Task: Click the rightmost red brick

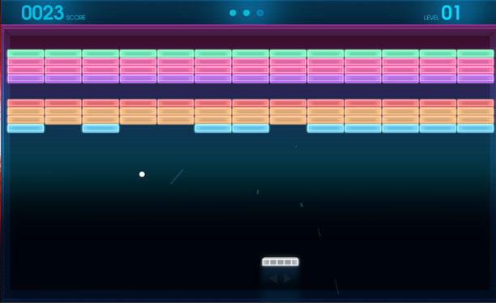Action: click(476, 103)
